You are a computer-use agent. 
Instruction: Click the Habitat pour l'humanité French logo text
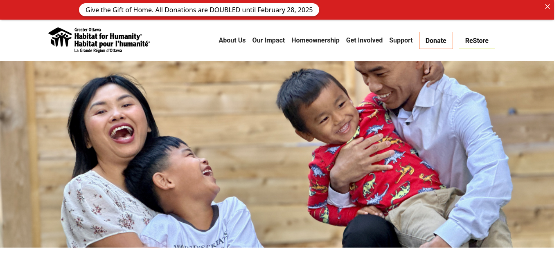click(112, 44)
